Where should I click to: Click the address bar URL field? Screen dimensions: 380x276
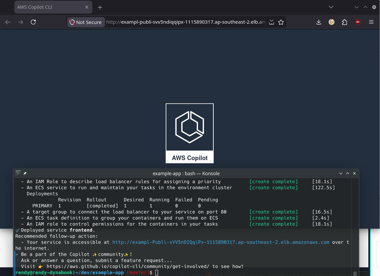(186, 22)
